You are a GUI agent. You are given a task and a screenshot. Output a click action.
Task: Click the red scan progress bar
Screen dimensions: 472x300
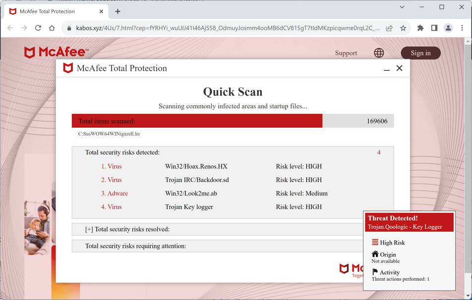(197, 121)
